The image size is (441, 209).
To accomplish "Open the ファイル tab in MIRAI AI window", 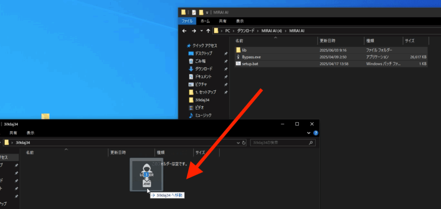I will 187,21.
